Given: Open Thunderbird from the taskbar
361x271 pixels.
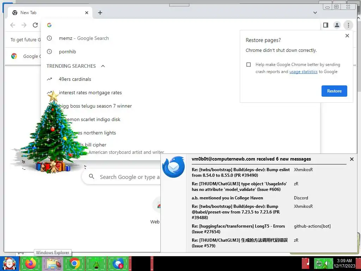Looking at the screenshot, I should pos(118,263).
